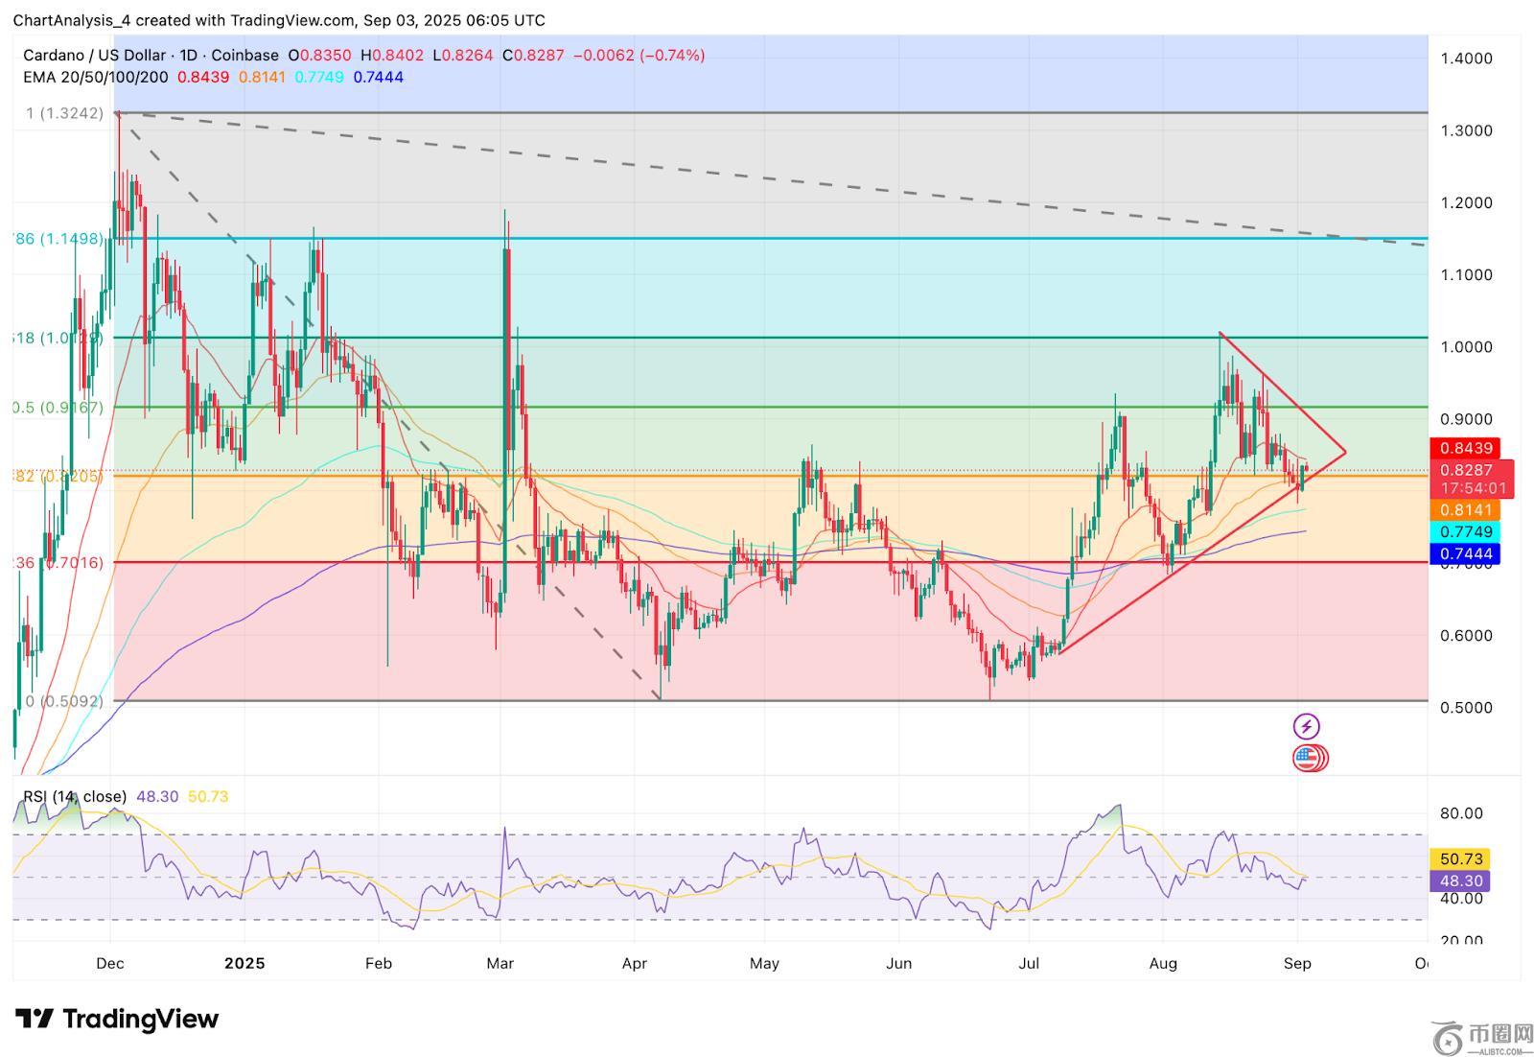
Task: Click the TradingView logo at bottom left
Action: 117,1019
